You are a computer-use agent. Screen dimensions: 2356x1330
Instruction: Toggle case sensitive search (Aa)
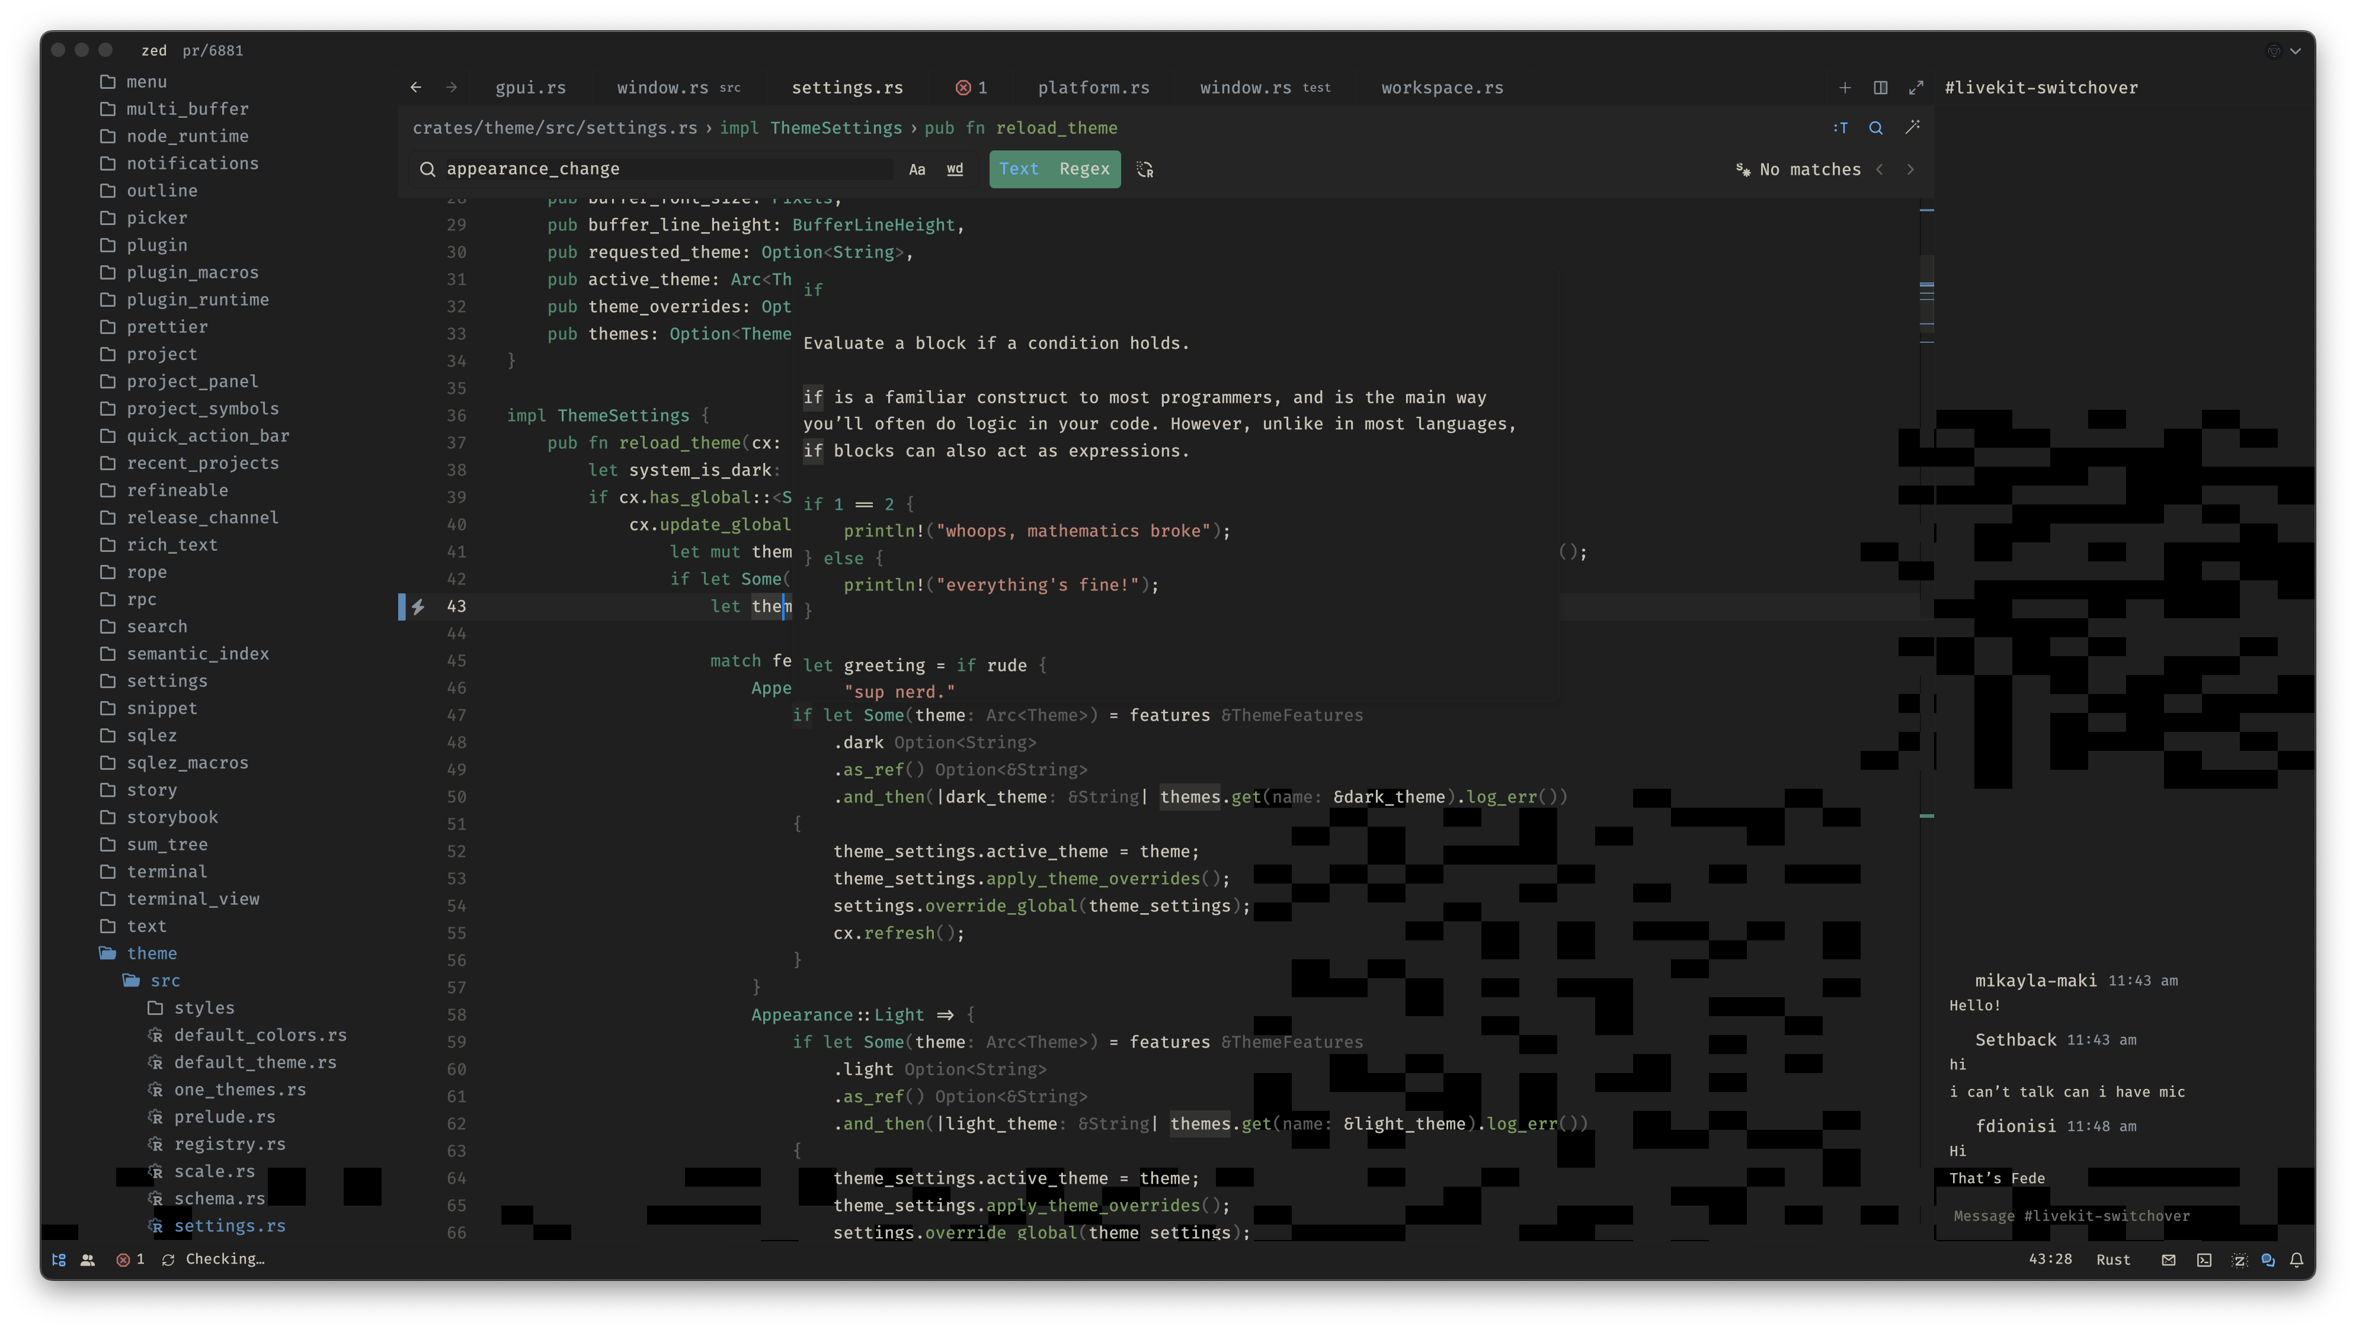[x=917, y=170]
